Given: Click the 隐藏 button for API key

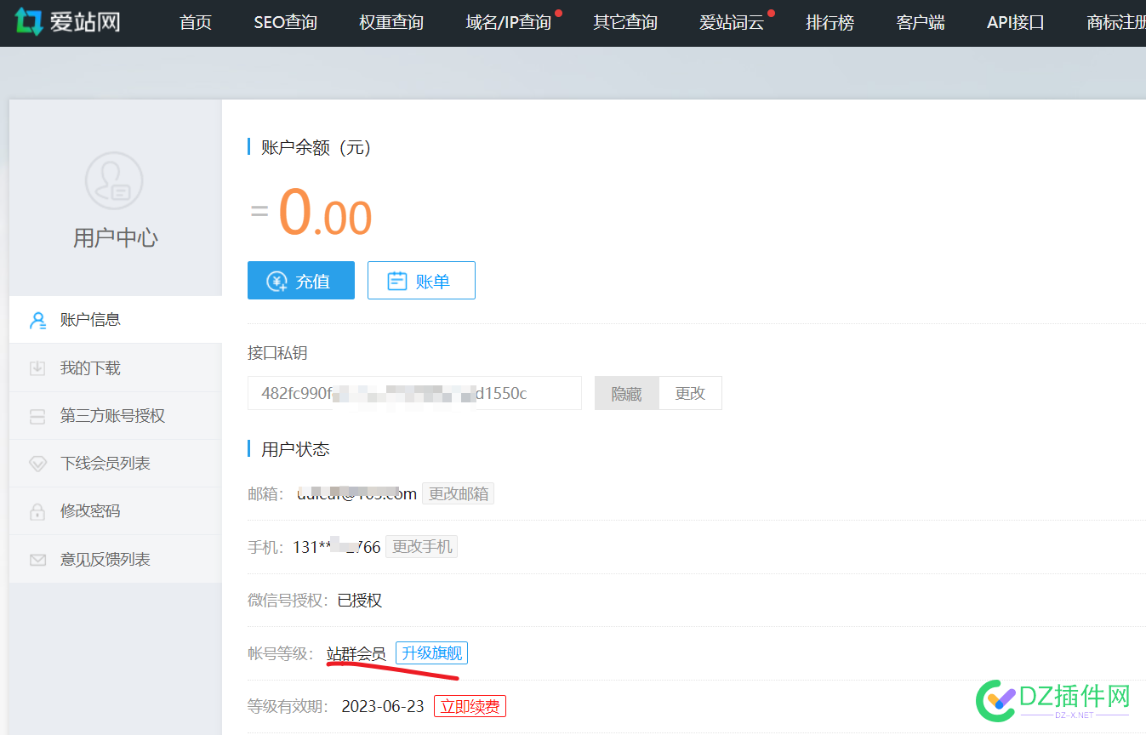Looking at the screenshot, I should 627,394.
